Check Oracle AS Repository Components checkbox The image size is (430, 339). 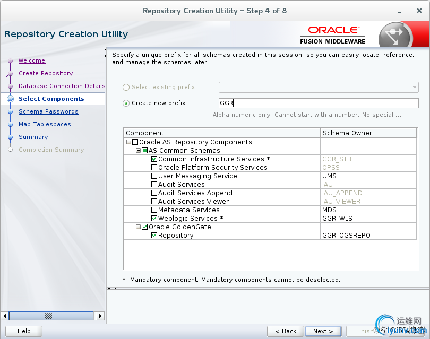coord(135,142)
